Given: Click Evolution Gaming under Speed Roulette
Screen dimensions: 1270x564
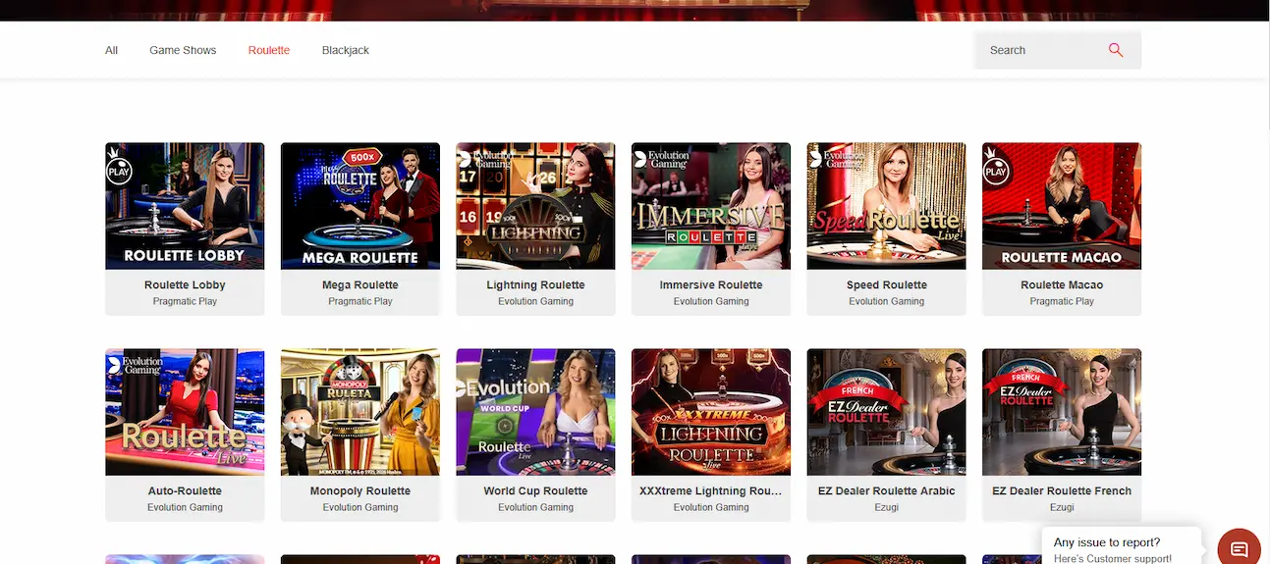Looking at the screenshot, I should pos(886,301).
